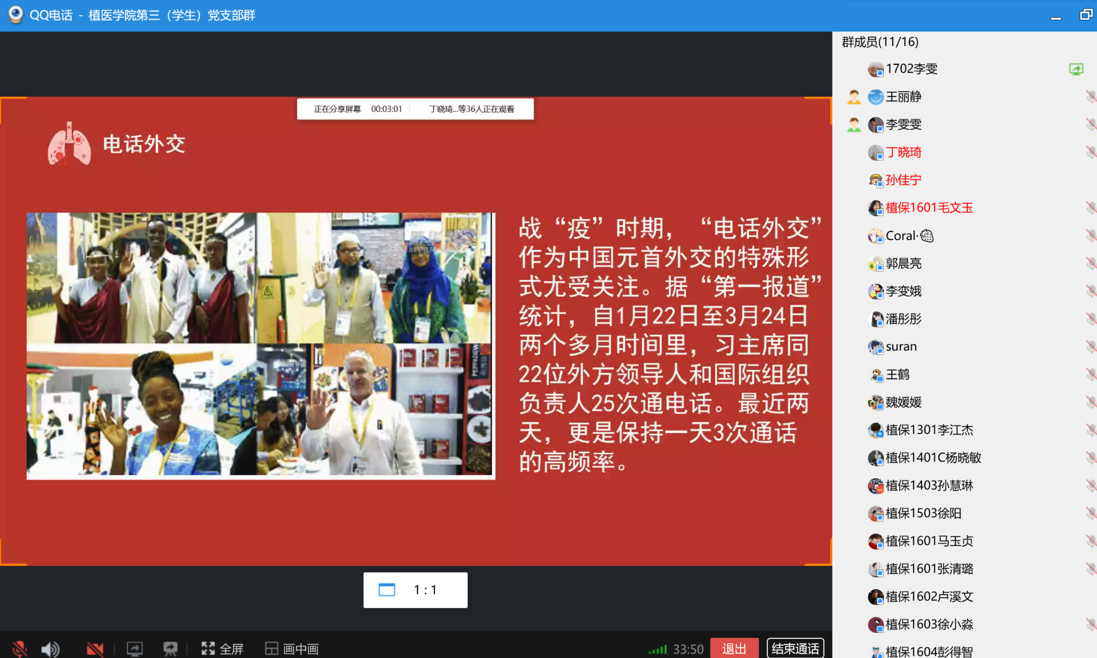Click the 群成员(11/16) header
1097x658 pixels.
pyautogui.click(x=880, y=42)
